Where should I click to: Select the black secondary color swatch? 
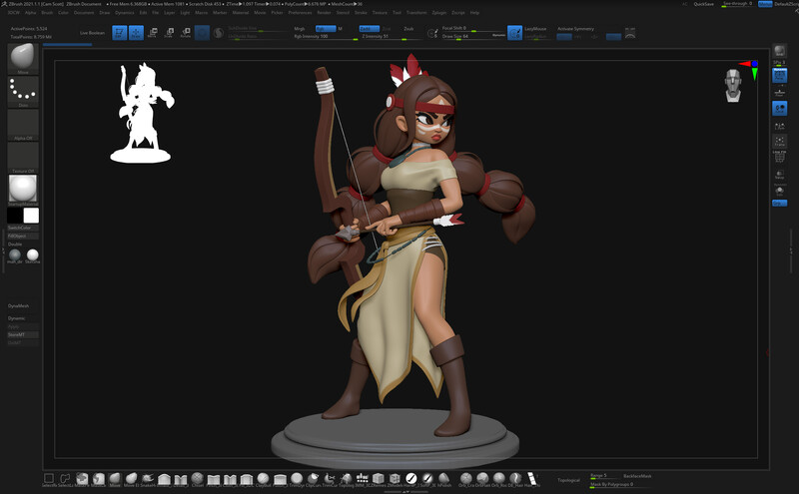(15, 216)
